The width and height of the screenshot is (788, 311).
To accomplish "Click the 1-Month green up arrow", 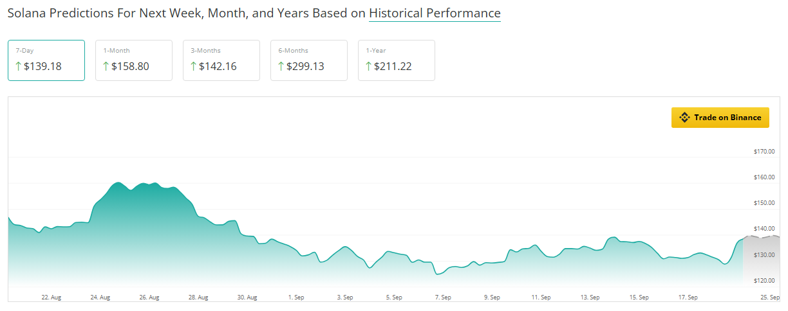I will (106, 66).
